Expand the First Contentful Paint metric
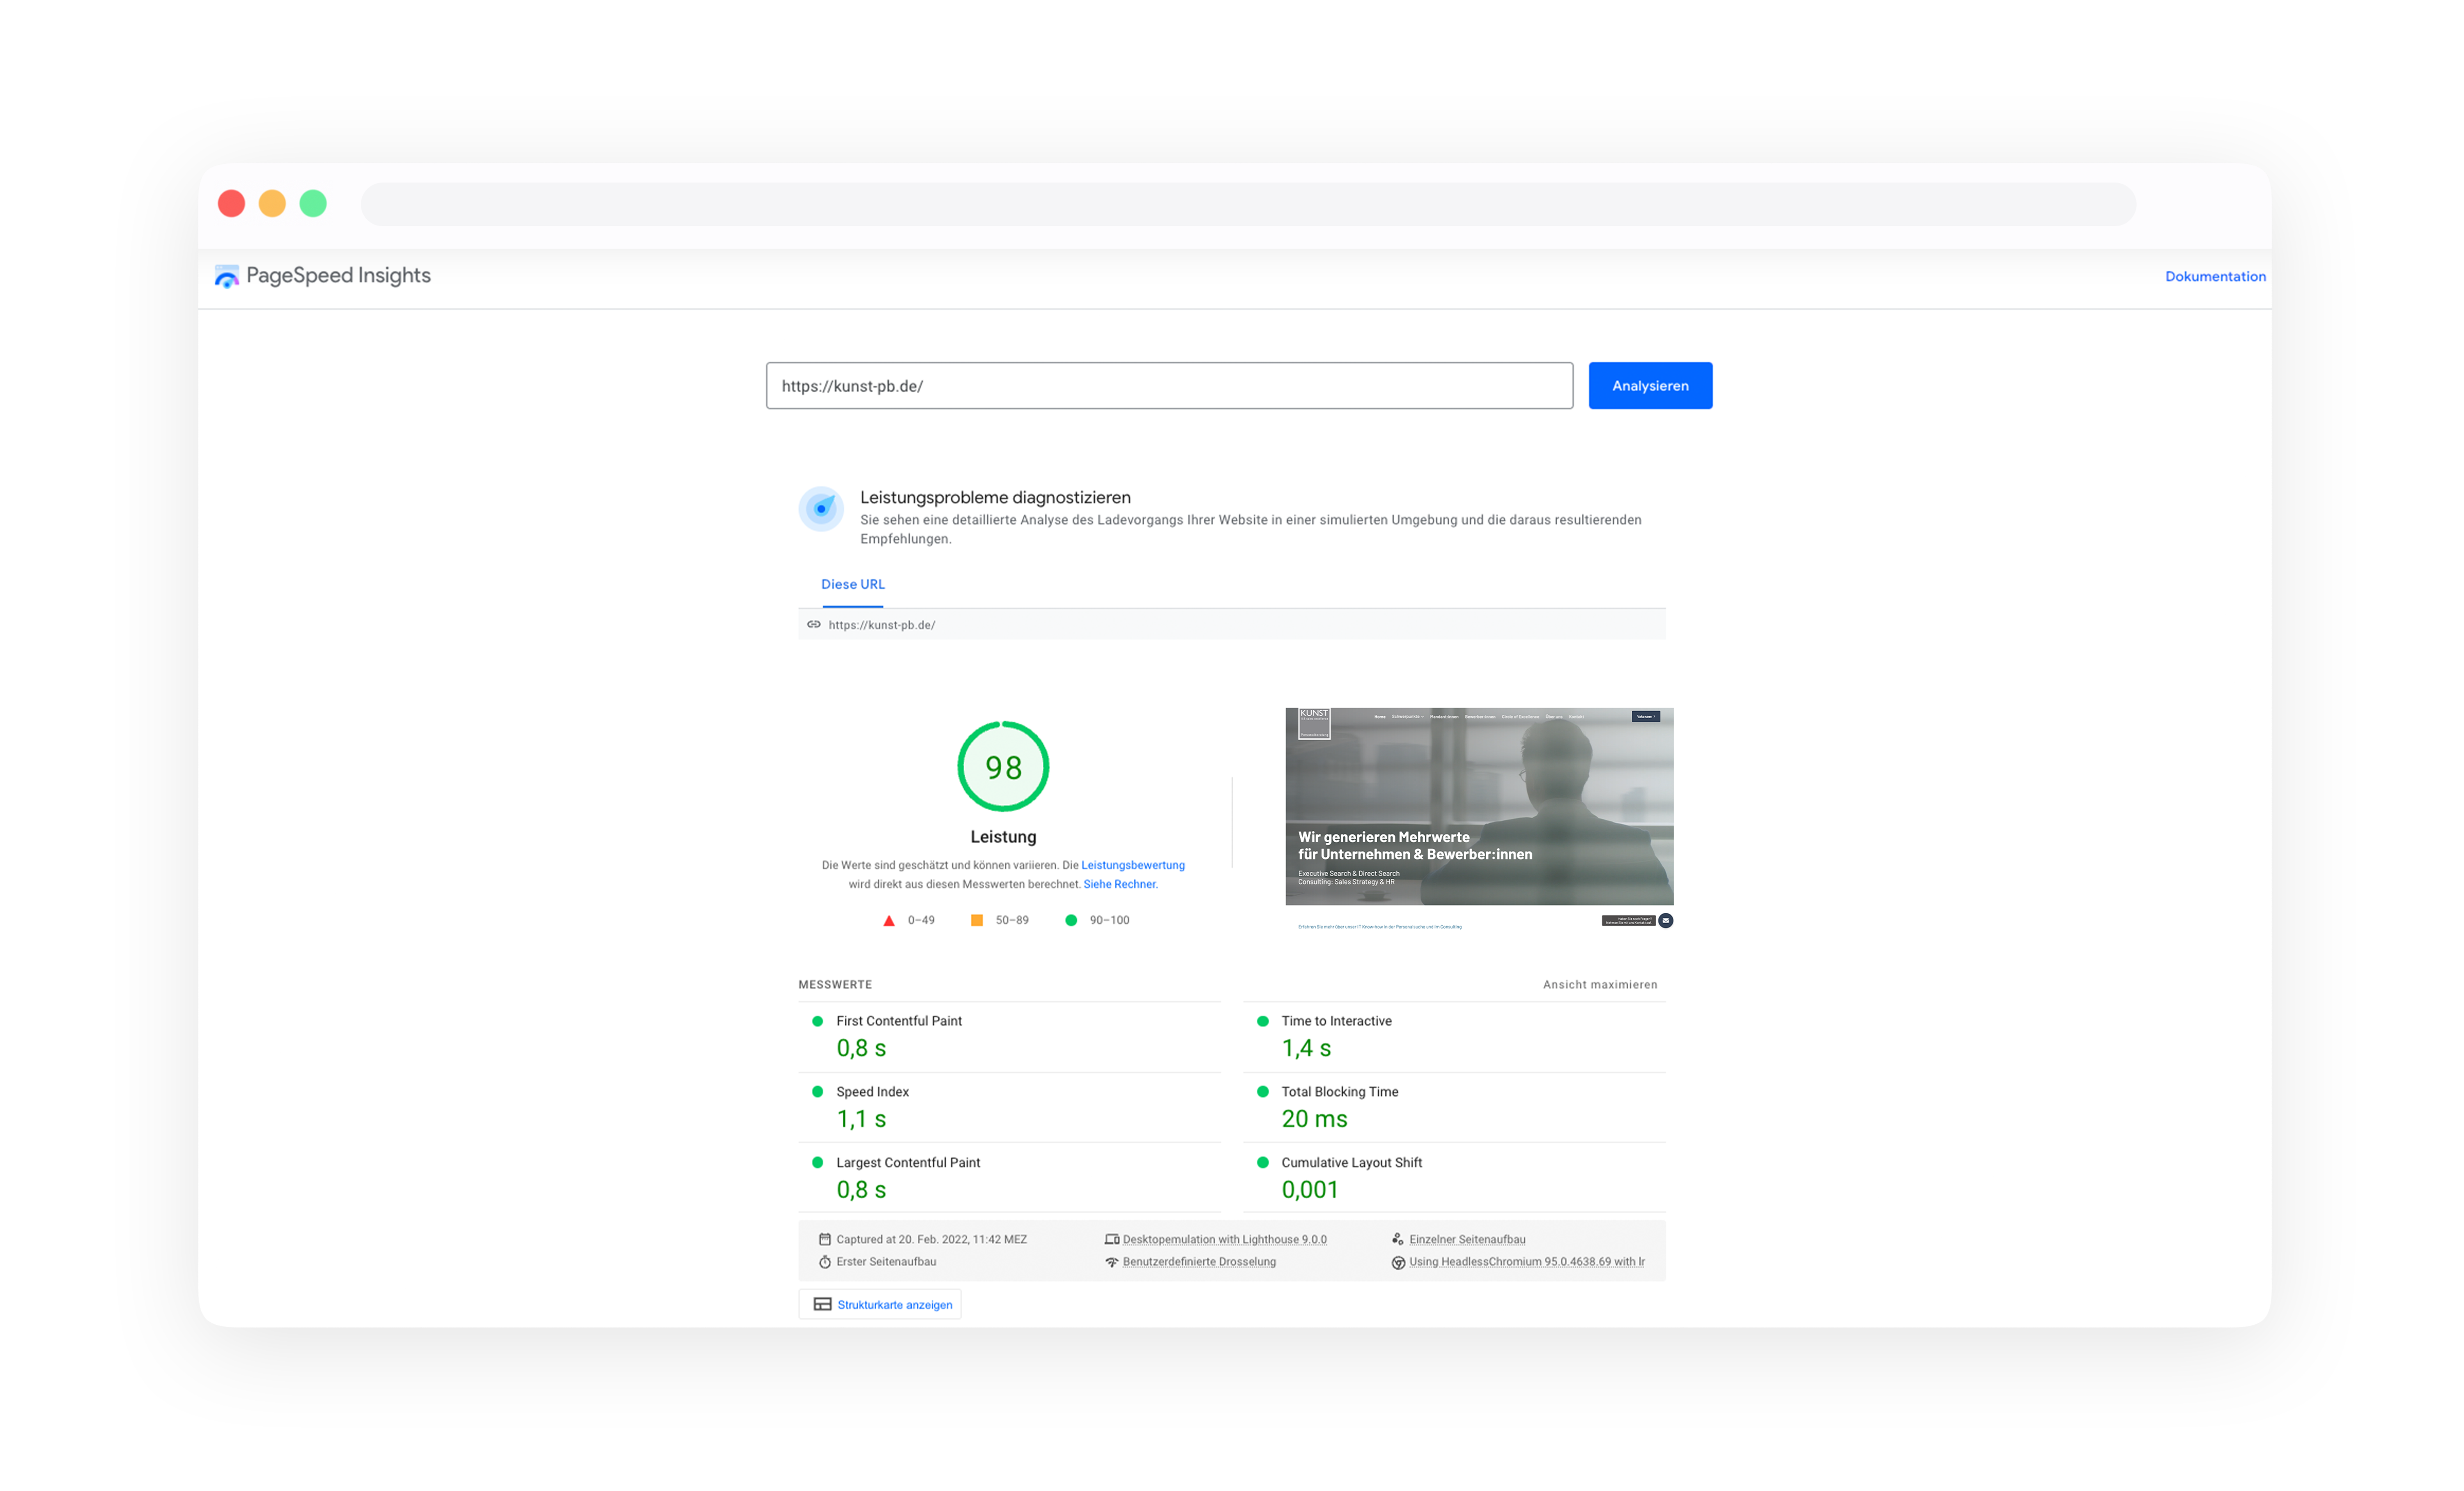Screen dimensions: 2464x1491 click(x=898, y=1021)
